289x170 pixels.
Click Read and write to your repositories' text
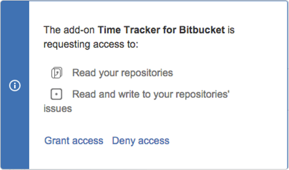[x=151, y=94]
